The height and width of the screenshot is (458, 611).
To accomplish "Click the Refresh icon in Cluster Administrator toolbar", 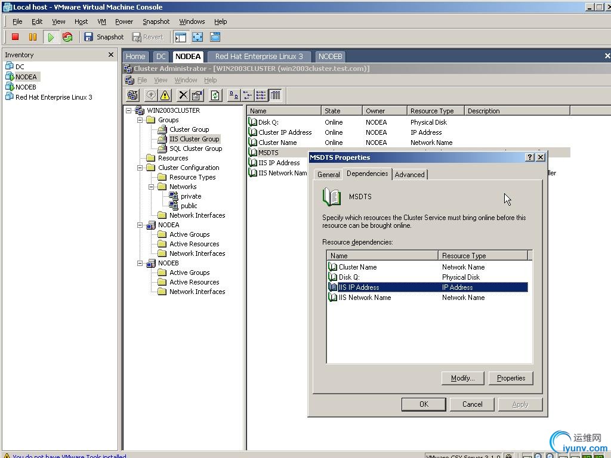I will [215, 95].
